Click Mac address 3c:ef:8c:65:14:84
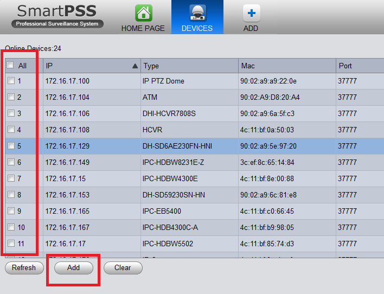The image size is (384, 294). [x=267, y=162]
